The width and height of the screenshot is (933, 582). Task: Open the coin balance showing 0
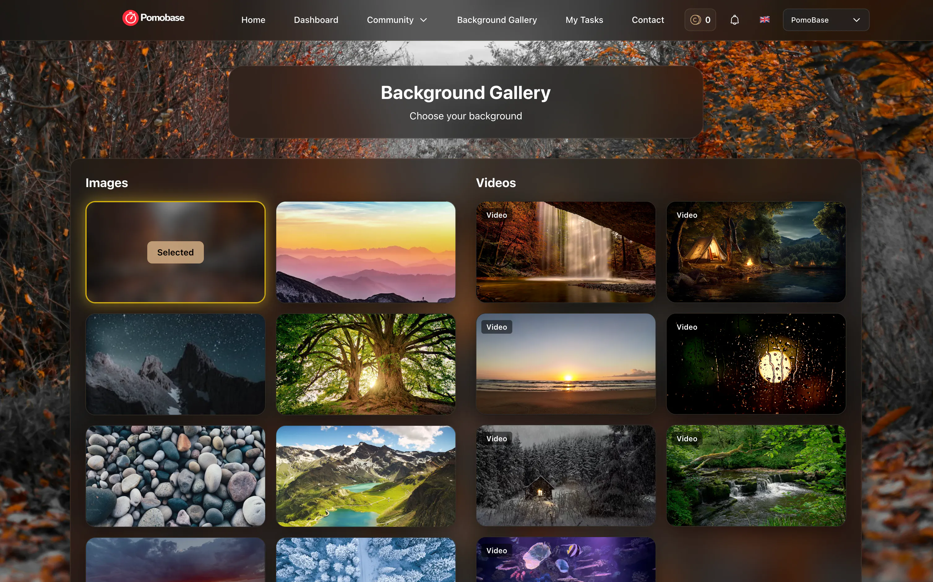click(700, 20)
